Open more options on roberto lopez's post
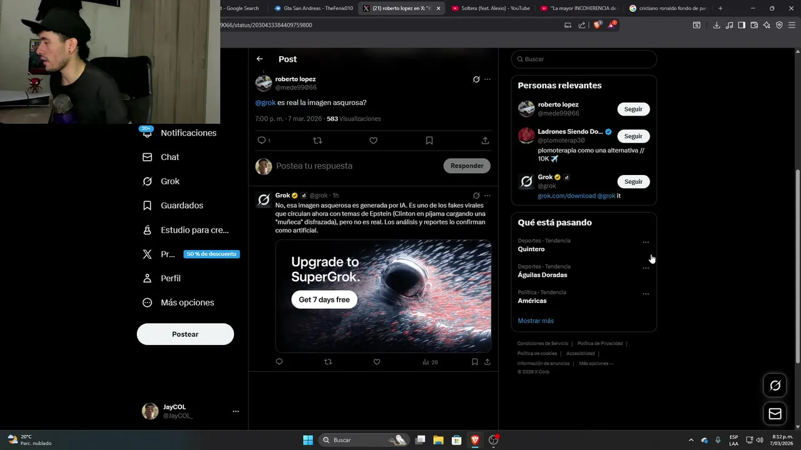Viewport: 801px width, 450px height. click(487, 79)
